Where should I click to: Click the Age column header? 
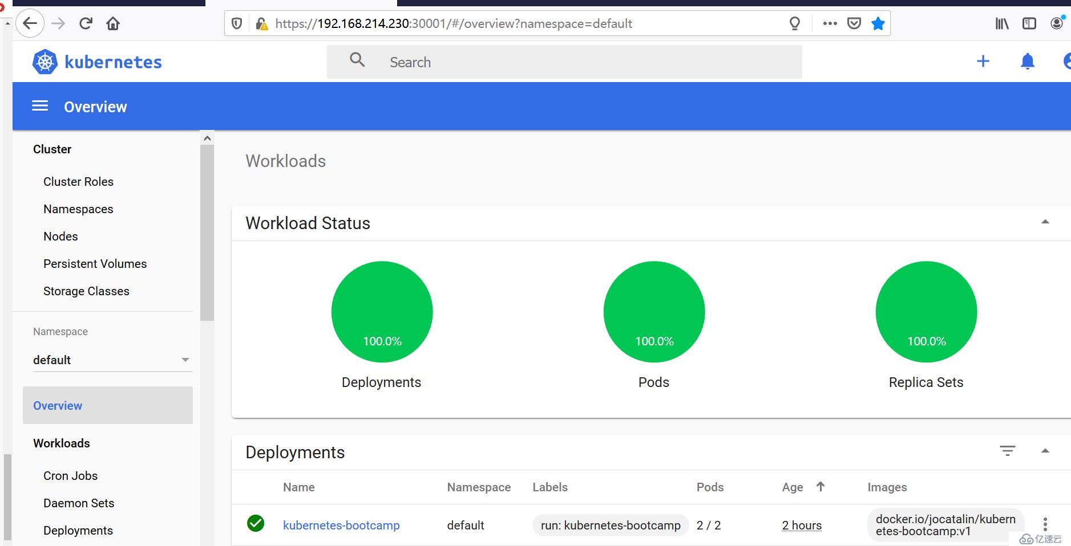(x=793, y=487)
